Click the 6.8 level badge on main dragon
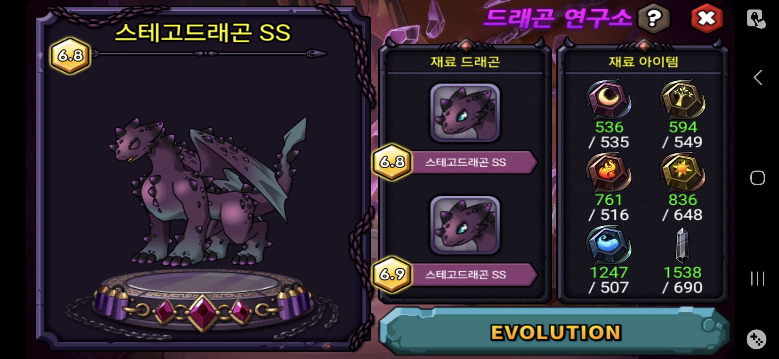This screenshot has height=359, width=779. pyautogui.click(x=70, y=56)
